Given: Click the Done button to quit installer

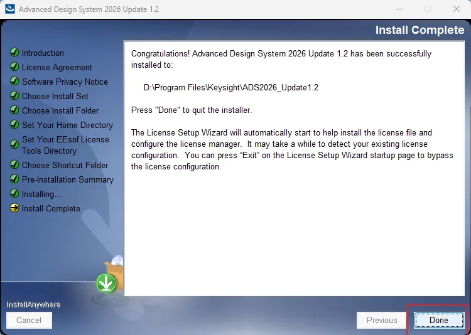Looking at the screenshot, I should click(439, 321).
